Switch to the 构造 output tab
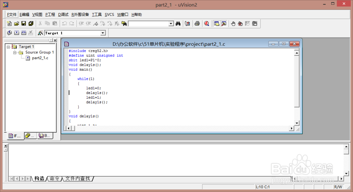Viewport: 353px width, 192px height. (x=40, y=179)
